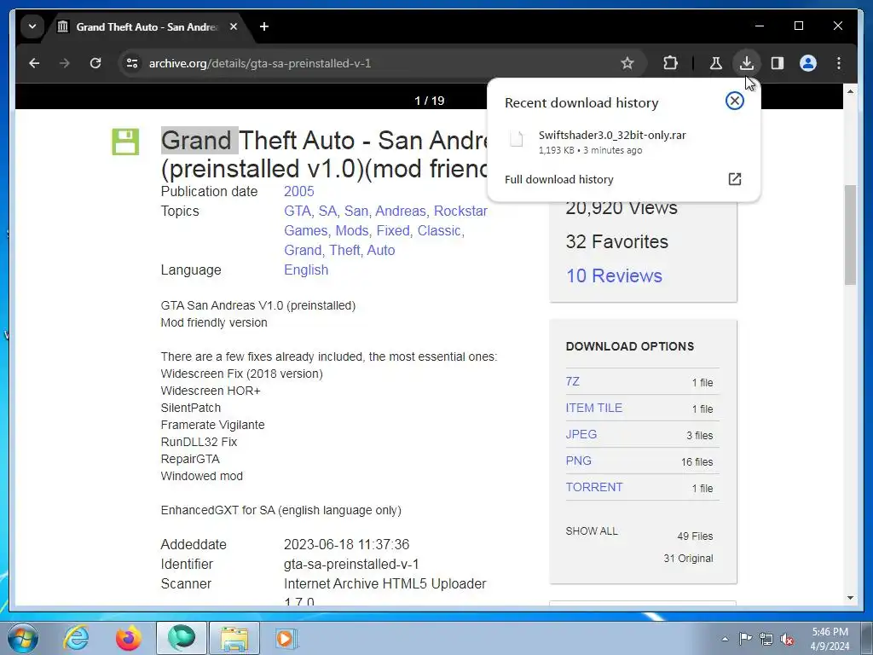The image size is (873, 655).
Task: Click the muted volume tray icon
Action: (787, 640)
